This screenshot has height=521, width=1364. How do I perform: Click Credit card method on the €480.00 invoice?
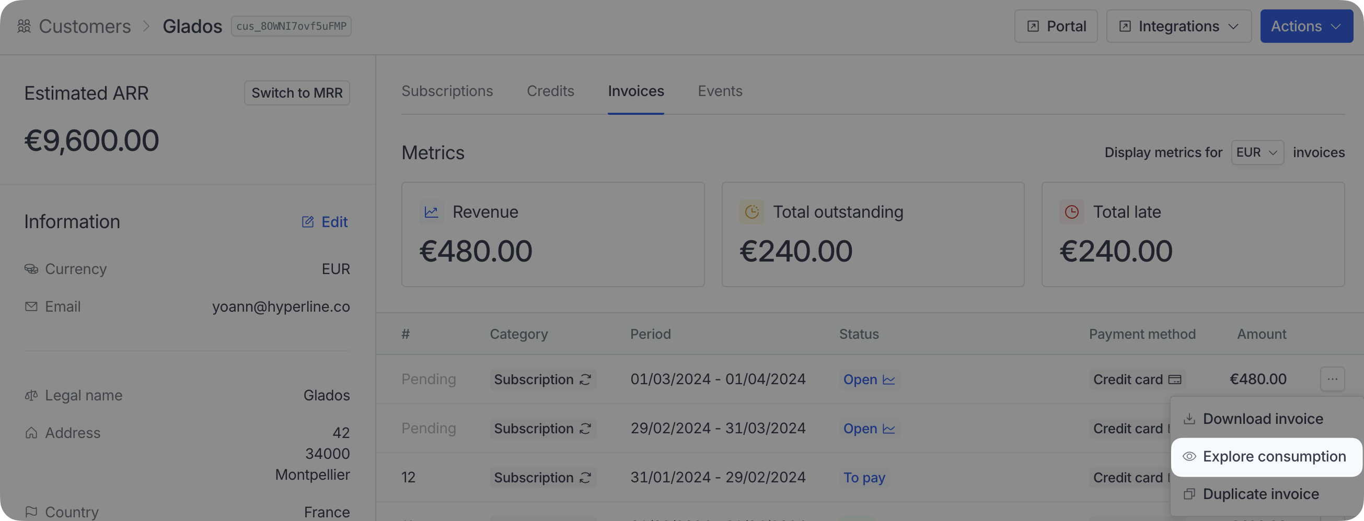pos(1137,379)
